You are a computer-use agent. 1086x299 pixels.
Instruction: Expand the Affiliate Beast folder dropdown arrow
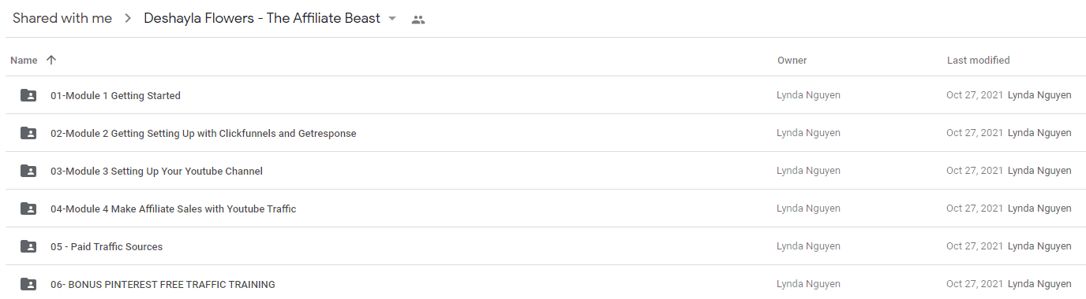(x=392, y=19)
